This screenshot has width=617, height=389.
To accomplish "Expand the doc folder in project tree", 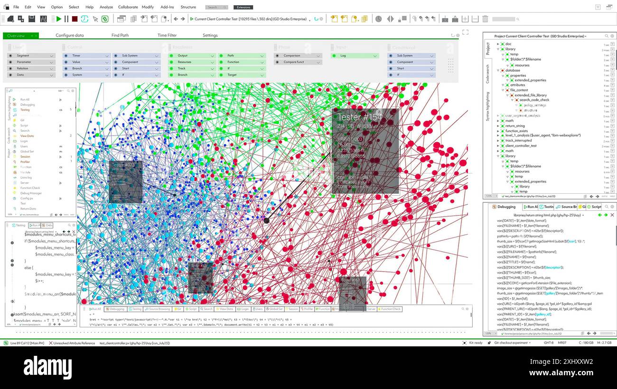I will coord(498,44).
